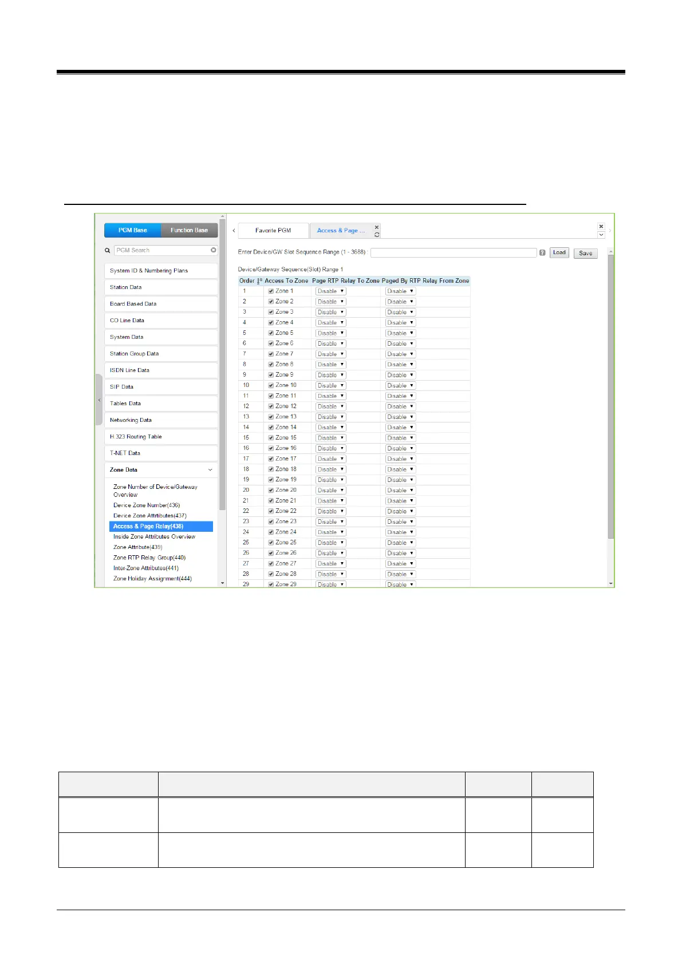Switch to the Function Base tab

click(x=189, y=230)
